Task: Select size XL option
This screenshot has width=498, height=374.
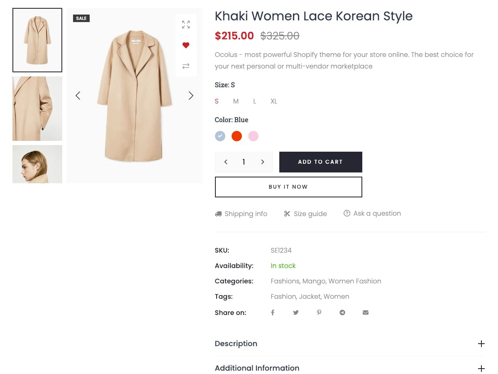Action: coord(274,101)
